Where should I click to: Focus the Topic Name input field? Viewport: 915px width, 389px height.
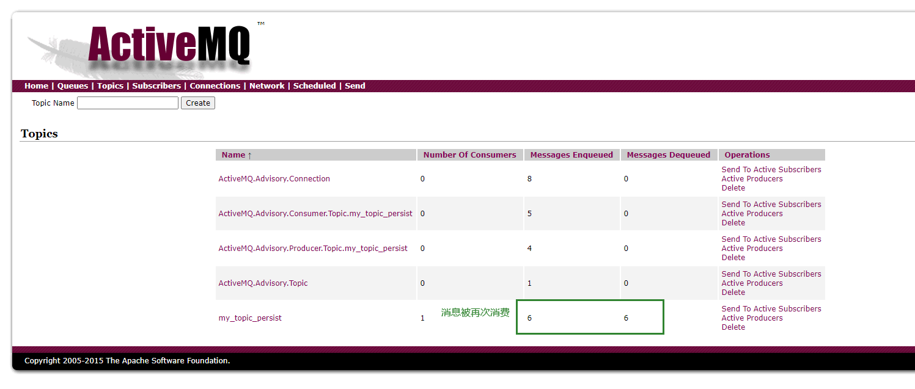click(128, 103)
